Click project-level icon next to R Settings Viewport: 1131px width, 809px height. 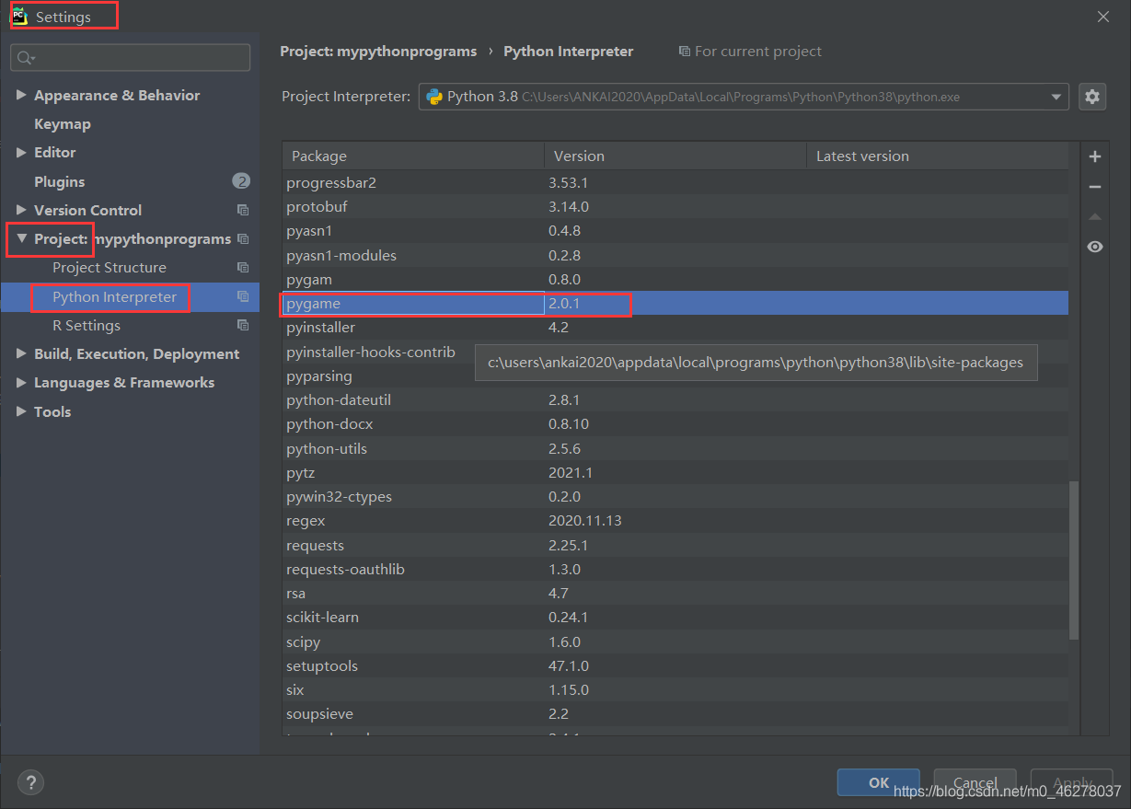243,325
